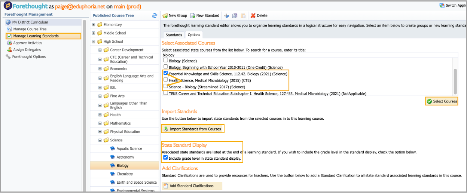Select the Aquatic Science course
Viewport: 467px width, 193px height.
coord(129,148)
